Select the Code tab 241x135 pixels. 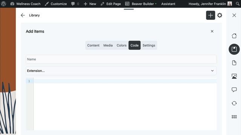pyautogui.click(x=134, y=45)
